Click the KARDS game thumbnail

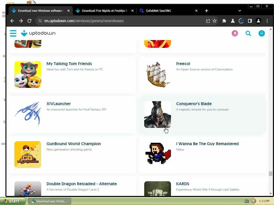[157, 189]
